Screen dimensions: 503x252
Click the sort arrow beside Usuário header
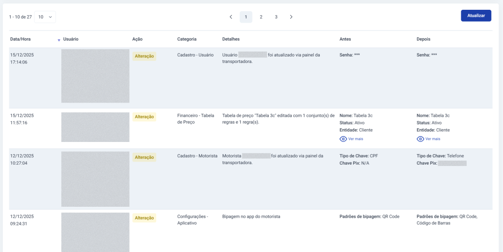click(x=59, y=40)
